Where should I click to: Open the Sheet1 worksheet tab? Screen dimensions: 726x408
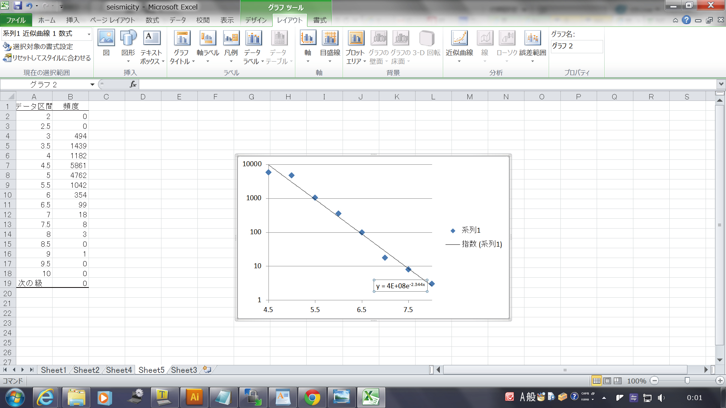point(53,370)
